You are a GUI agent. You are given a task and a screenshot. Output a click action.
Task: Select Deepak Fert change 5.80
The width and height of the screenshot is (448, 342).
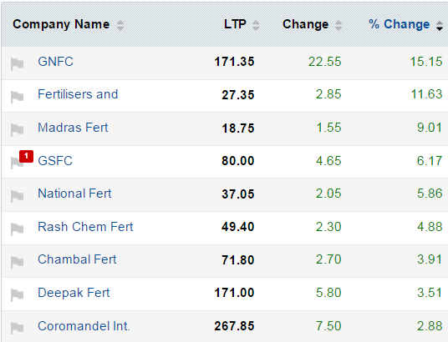(328, 293)
